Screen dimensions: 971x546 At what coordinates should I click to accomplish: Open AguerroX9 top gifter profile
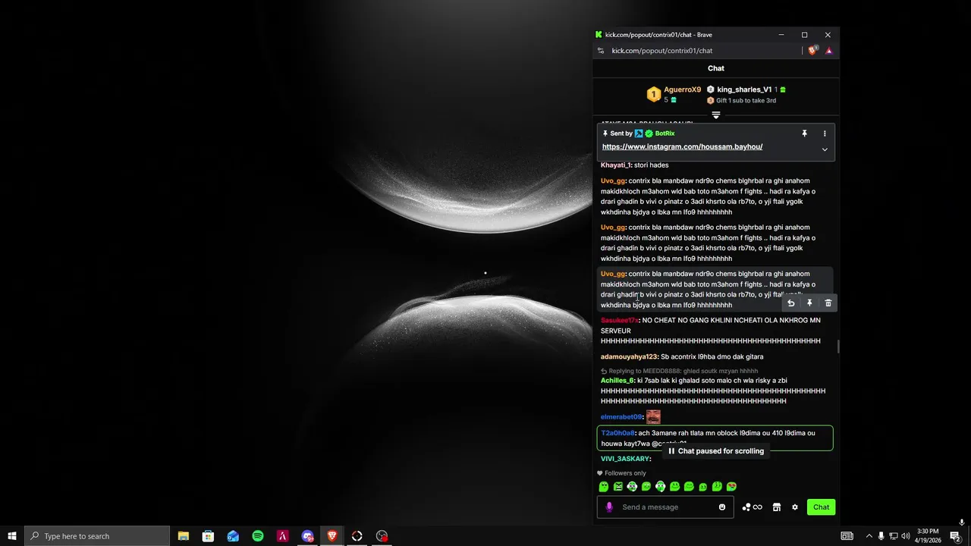coord(682,89)
